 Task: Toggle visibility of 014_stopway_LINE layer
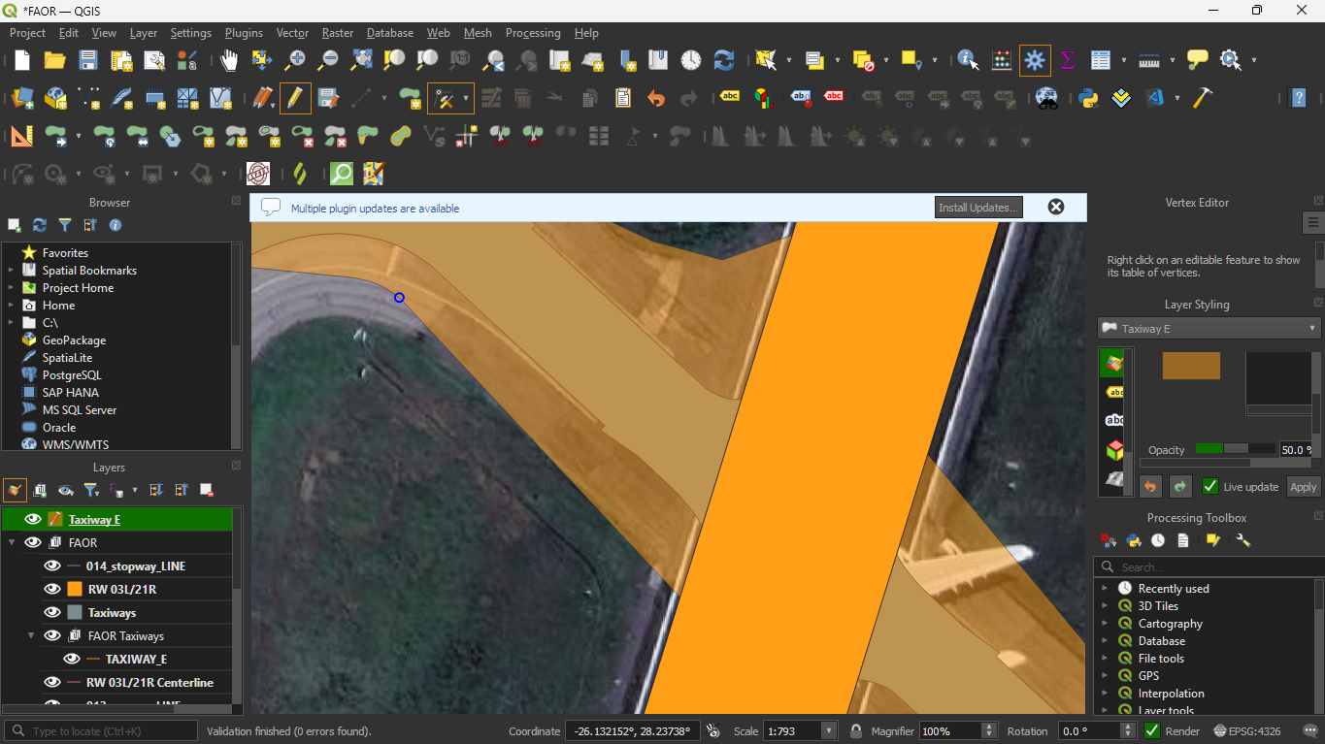pyautogui.click(x=52, y=566)
